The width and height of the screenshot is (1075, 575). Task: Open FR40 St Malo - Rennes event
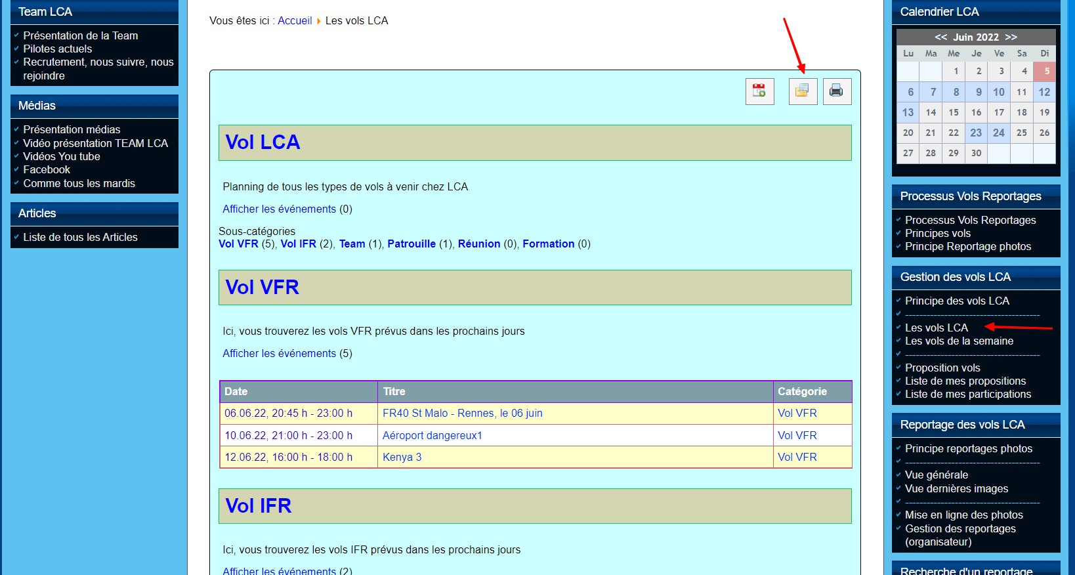(x=462, y=414)
